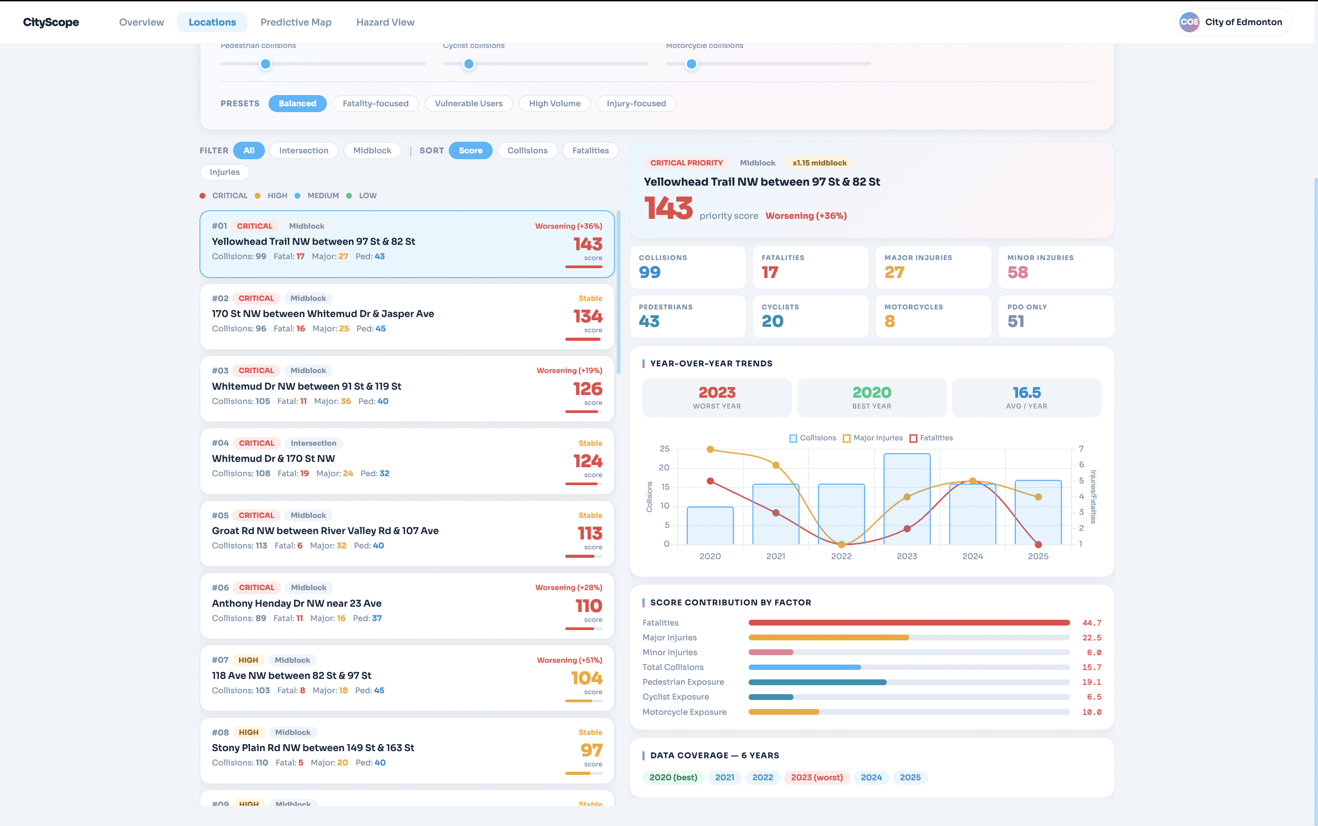Filter locations by Midblock
The height and width of the screenshot is (826, 1318).
[x=372, y=151]
